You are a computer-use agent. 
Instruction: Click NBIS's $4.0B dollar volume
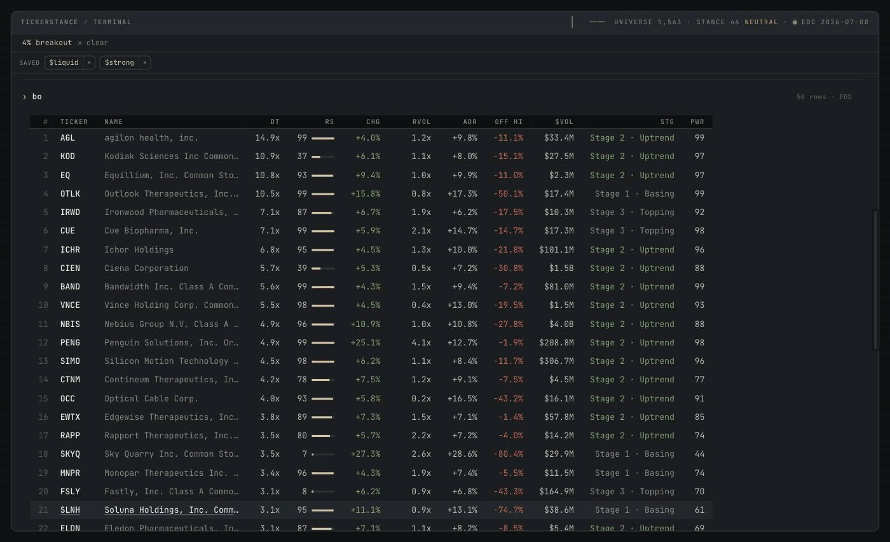pos(561,324)
